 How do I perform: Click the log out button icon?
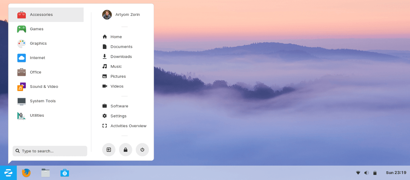coord(109,150)
